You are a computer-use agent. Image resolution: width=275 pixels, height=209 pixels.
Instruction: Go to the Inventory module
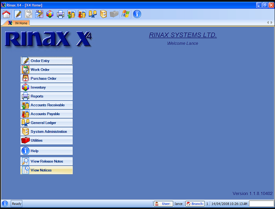point(47,88)
